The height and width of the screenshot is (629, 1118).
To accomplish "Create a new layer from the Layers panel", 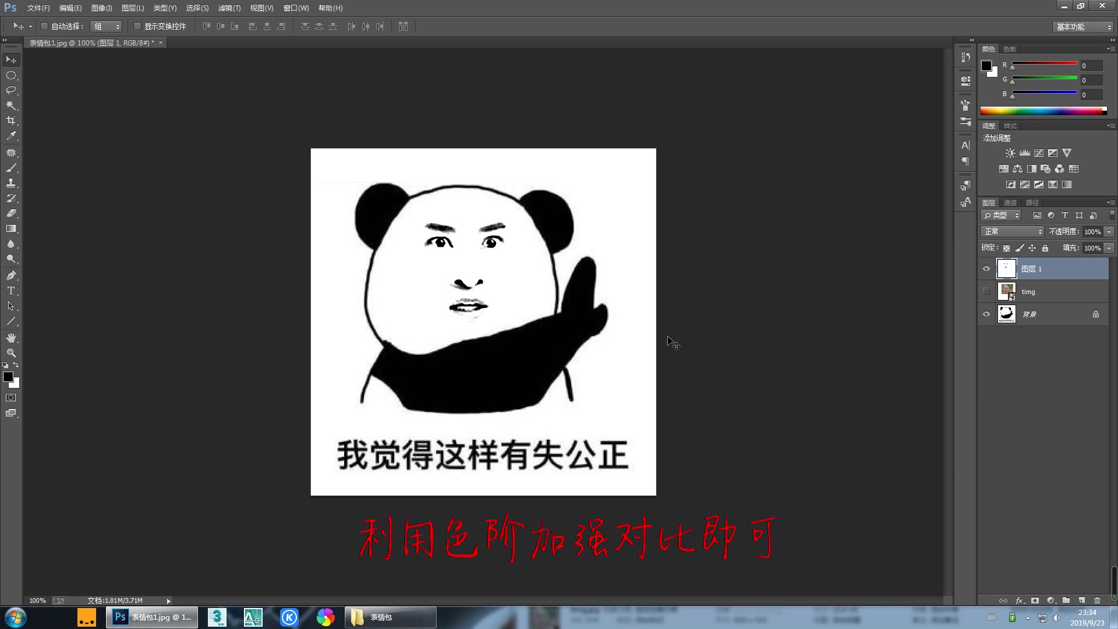I will 1082,600.
